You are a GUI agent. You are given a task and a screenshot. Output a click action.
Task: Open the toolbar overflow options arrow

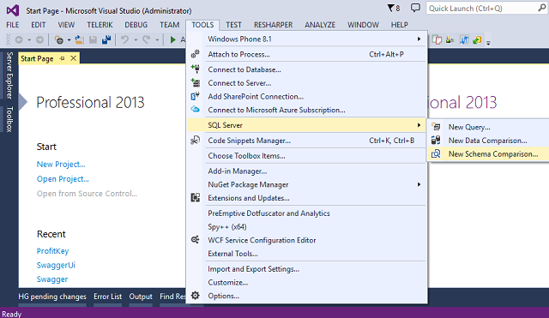coord(488,43)
